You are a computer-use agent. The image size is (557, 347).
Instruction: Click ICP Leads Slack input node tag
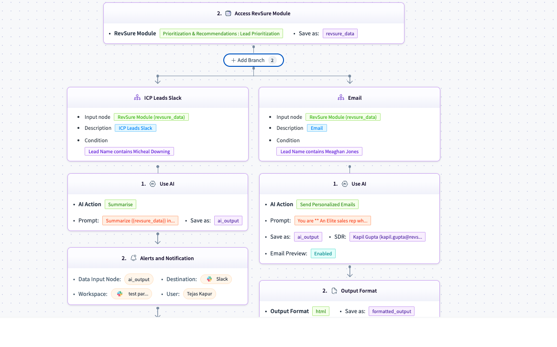[152, 117]
